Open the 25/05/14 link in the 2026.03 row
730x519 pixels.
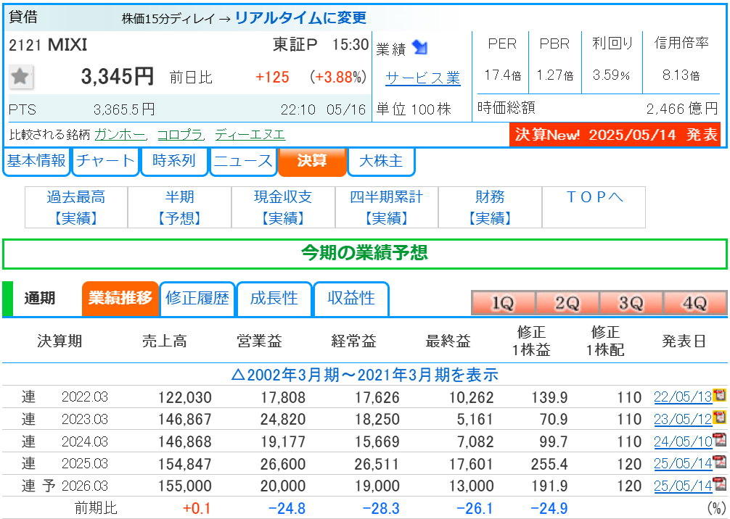tap(683, 486)
